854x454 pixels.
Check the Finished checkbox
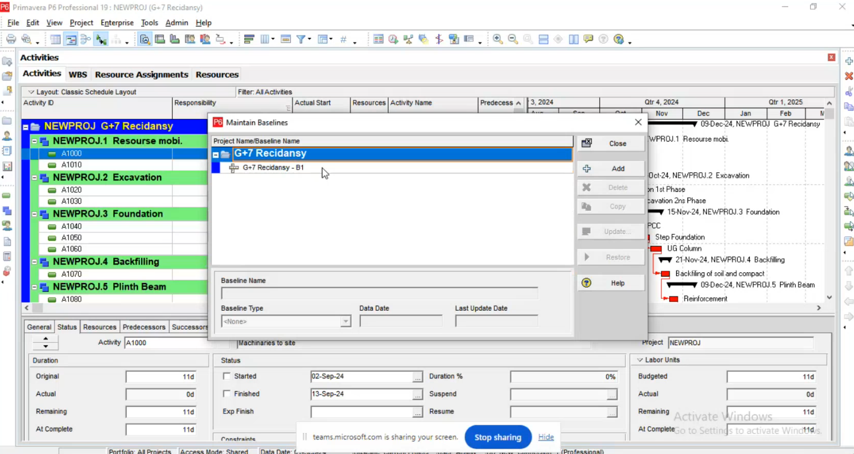coord(226,394)
